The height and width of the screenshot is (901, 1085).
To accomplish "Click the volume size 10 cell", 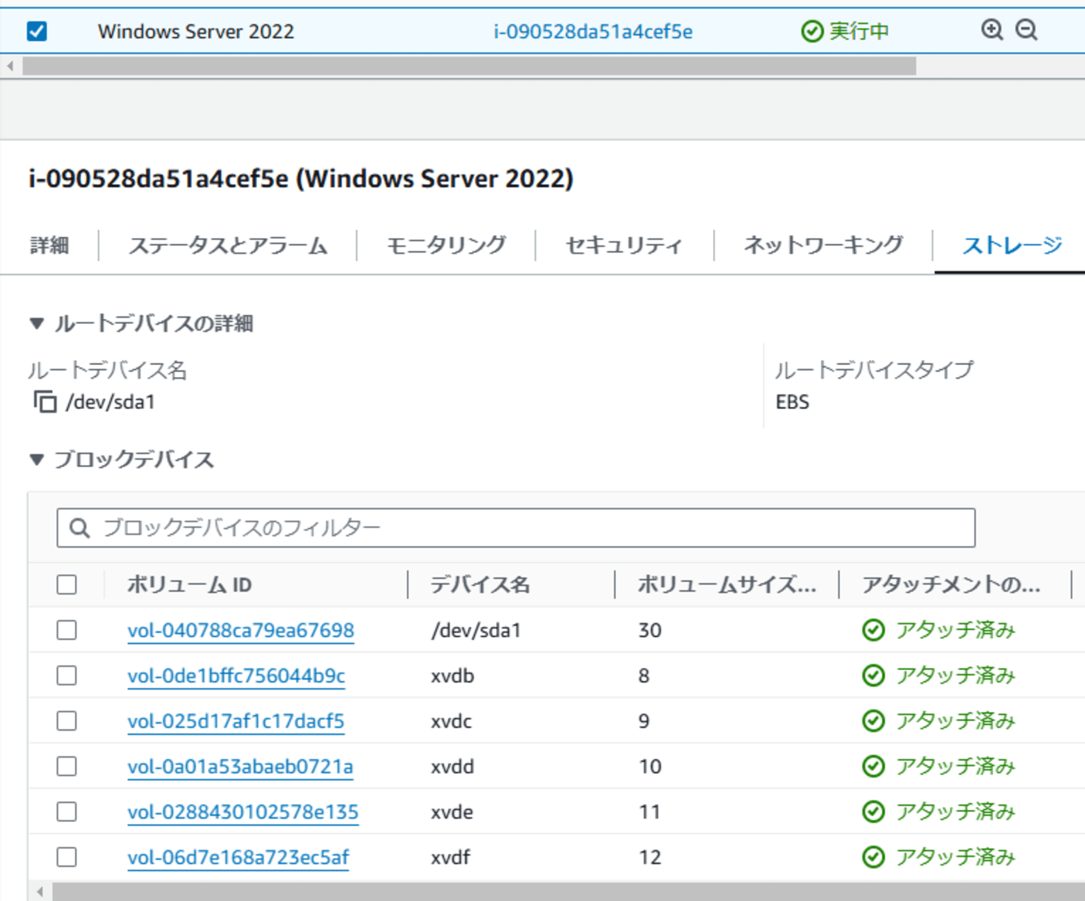I will pyautogui.click(x=650, y=766).
